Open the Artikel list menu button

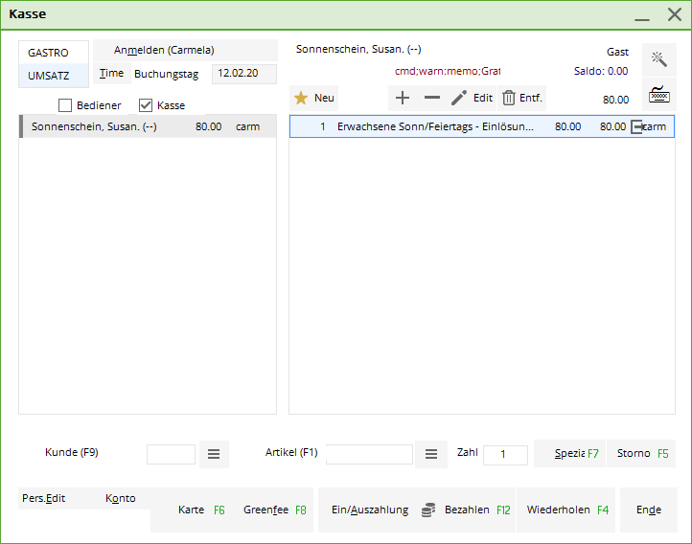pos(431,454)
